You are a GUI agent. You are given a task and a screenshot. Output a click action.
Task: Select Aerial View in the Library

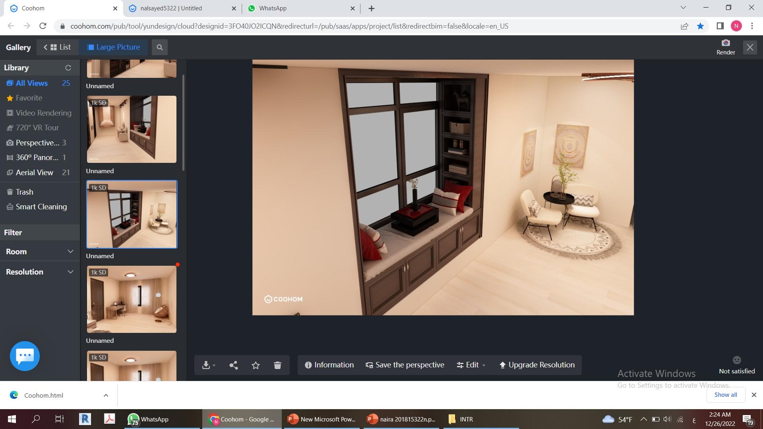point(35,172)
